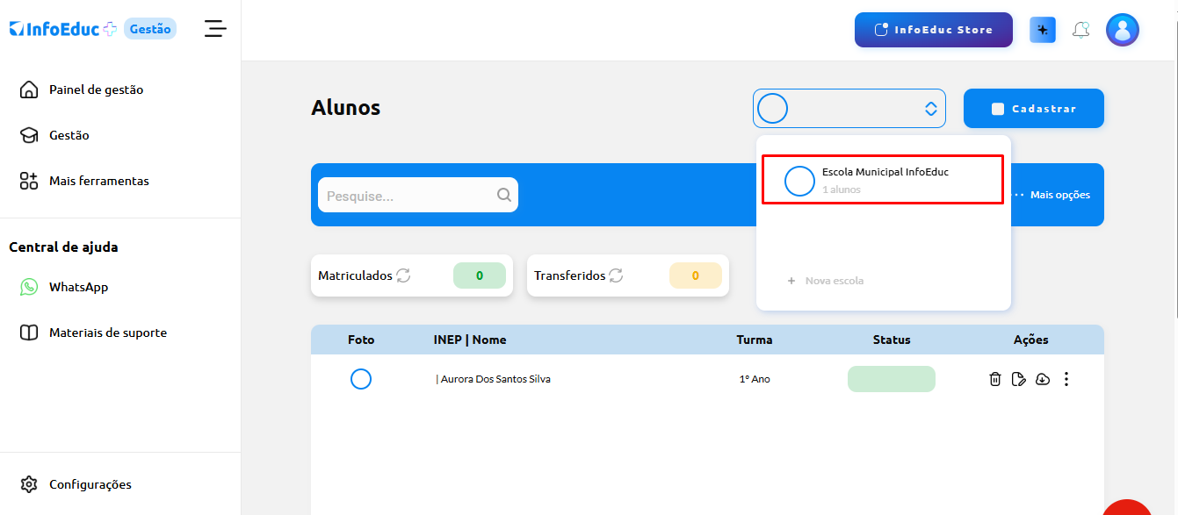This screenshot has height=515, width=1178.
Task: Click the sparkle AI assistant icon
Action: (x=1043, y=30)
